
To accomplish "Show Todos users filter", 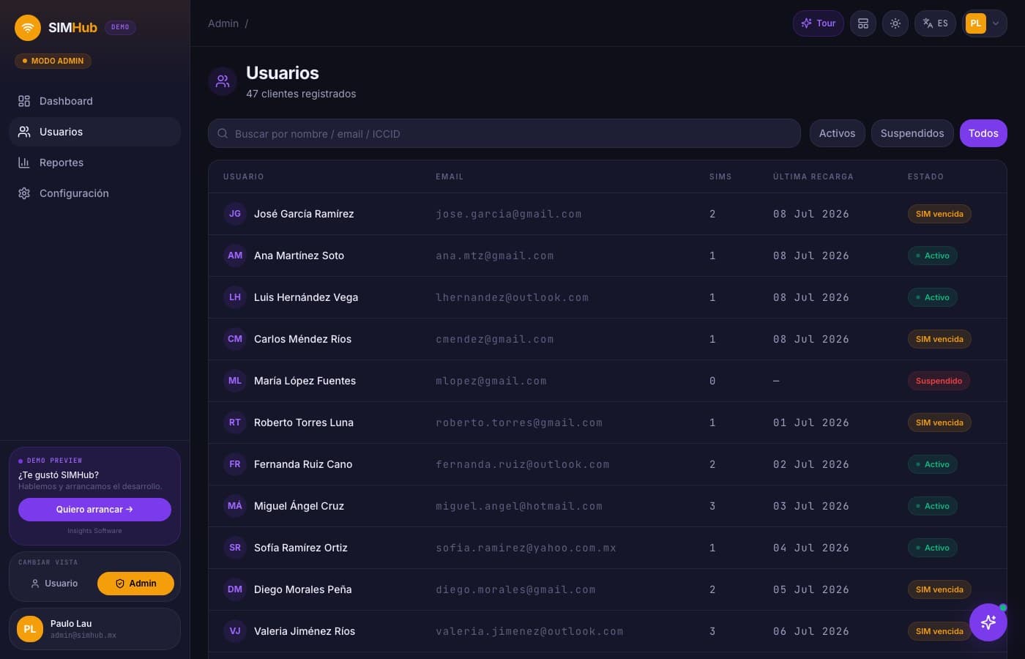I will (x=983, y=133).
